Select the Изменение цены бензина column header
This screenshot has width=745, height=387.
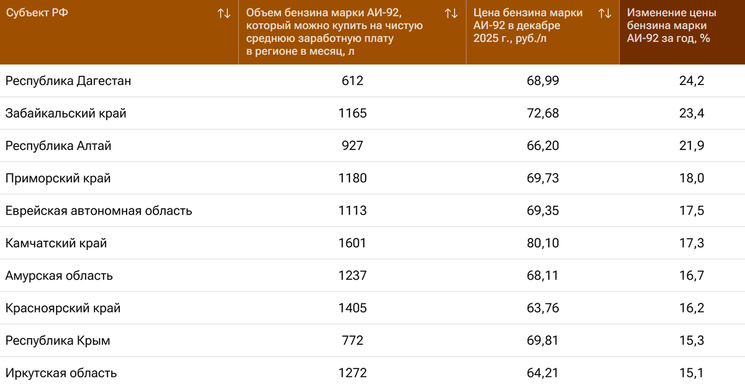point(670,25)
